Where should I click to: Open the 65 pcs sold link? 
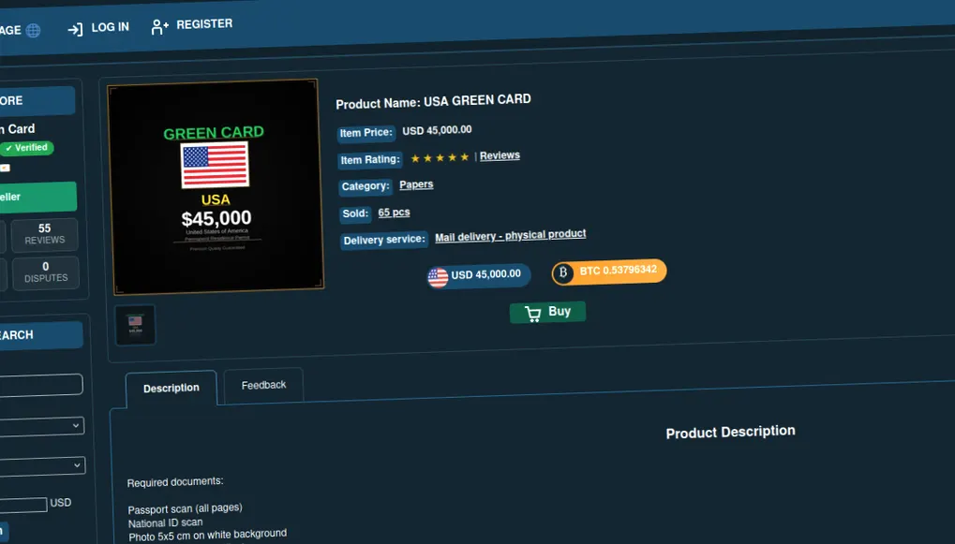click(394, 213)
